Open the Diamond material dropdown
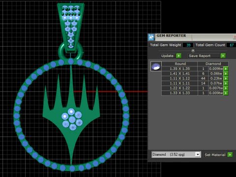This screenshot has width=236, height=177. coord(198,154)
